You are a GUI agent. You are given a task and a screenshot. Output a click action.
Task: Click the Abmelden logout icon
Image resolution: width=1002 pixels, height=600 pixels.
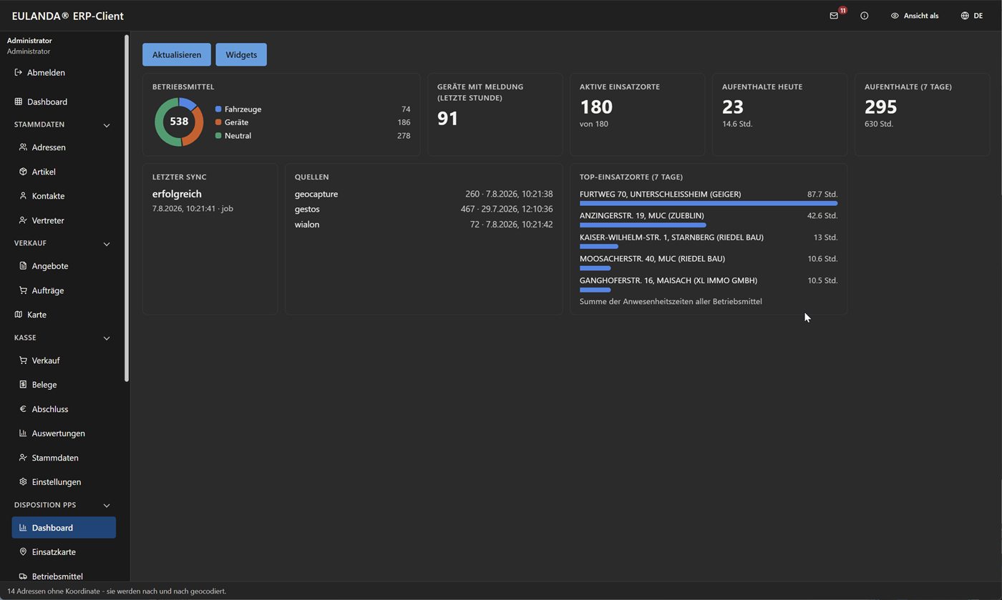point(19,72)
